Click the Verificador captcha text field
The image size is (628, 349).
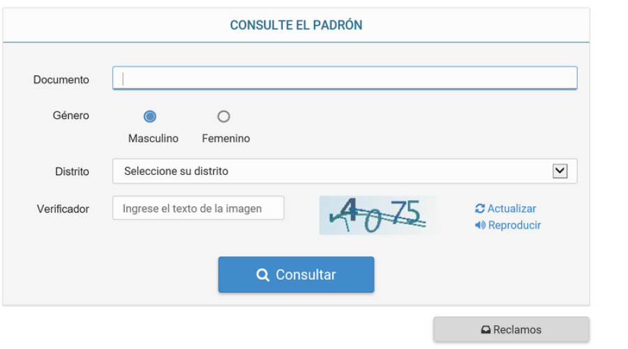coord(198,208)
